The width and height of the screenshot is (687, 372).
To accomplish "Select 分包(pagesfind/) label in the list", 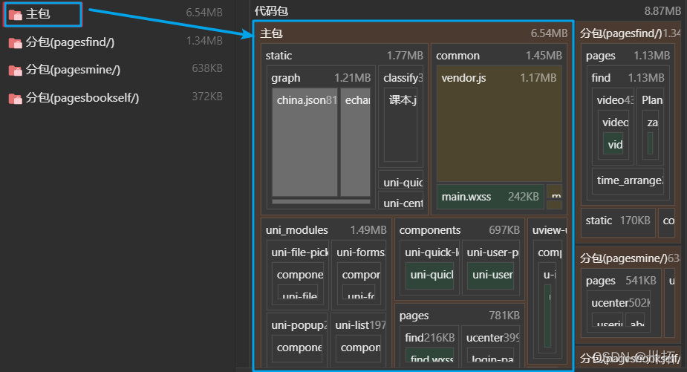I will click(70, 42).
